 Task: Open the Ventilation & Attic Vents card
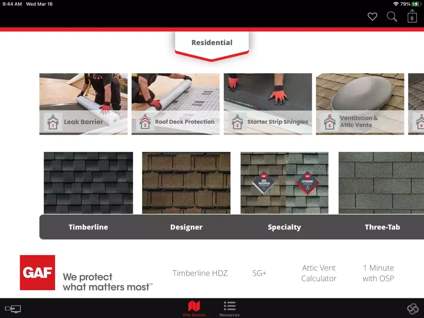pyautogui.click(x=360, y=104)
